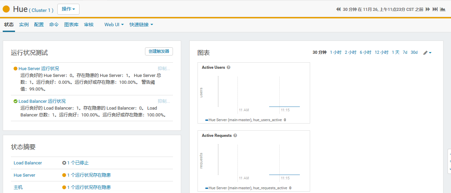Switch to the 配置 tab

coord(39,25)
